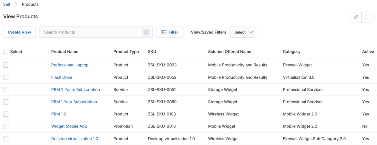Viewport: 377px width, 145px height.
Task: Open the View/Saved Filters Select dropdown
Action: pyautogui.click(x=243, y=32)
